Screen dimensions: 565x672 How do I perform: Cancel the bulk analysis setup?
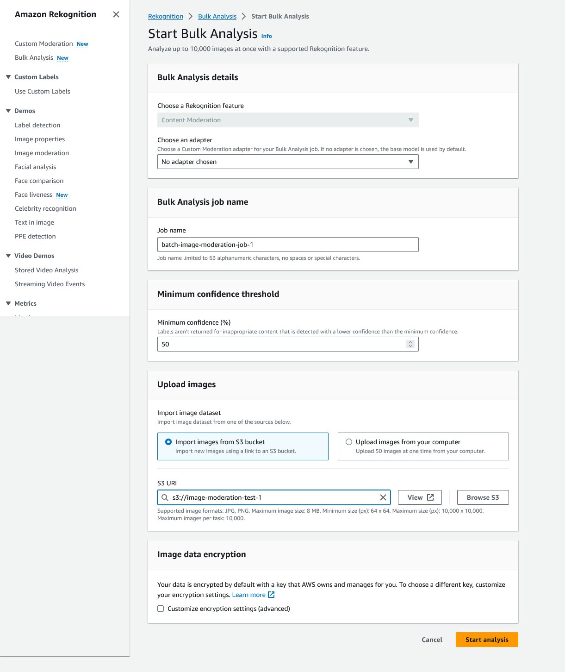point(432,640)
